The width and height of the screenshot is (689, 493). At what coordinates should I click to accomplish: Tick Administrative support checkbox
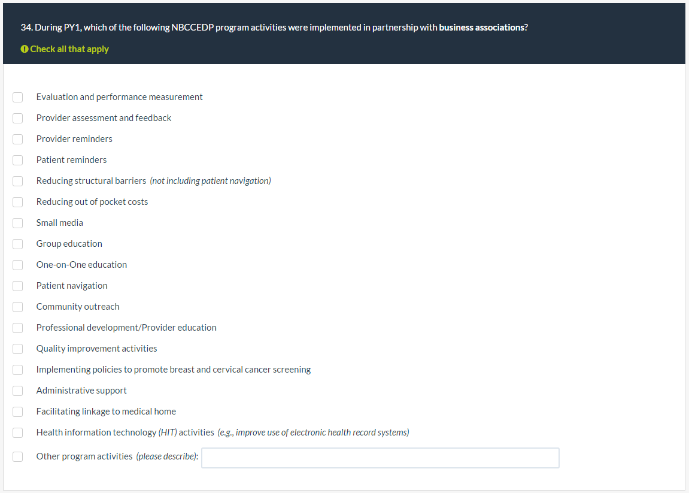(18, 391)
